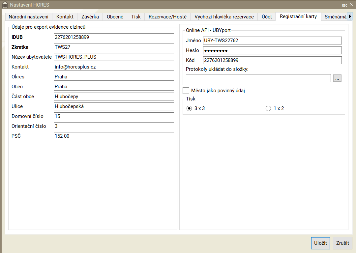Image resolution: width=356 pixels, height=253 pixels.
Task: Open the Kontakt tab
Action: click(x=65, y=16)
